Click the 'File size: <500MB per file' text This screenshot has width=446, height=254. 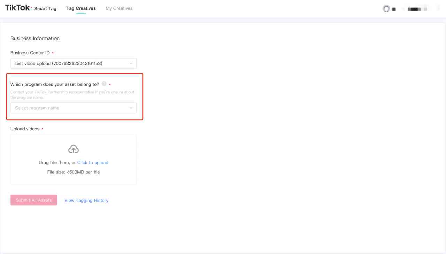[73, 172]
